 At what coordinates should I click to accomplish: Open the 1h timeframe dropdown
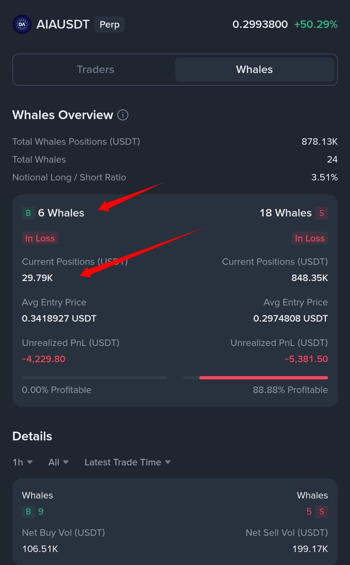[23, 462]
